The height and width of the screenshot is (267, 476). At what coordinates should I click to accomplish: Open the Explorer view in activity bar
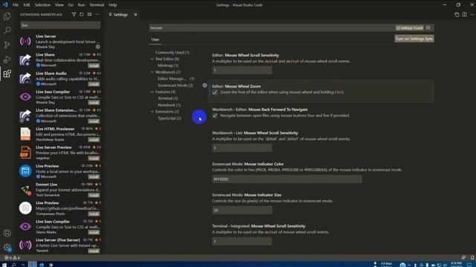click(7, 16)
